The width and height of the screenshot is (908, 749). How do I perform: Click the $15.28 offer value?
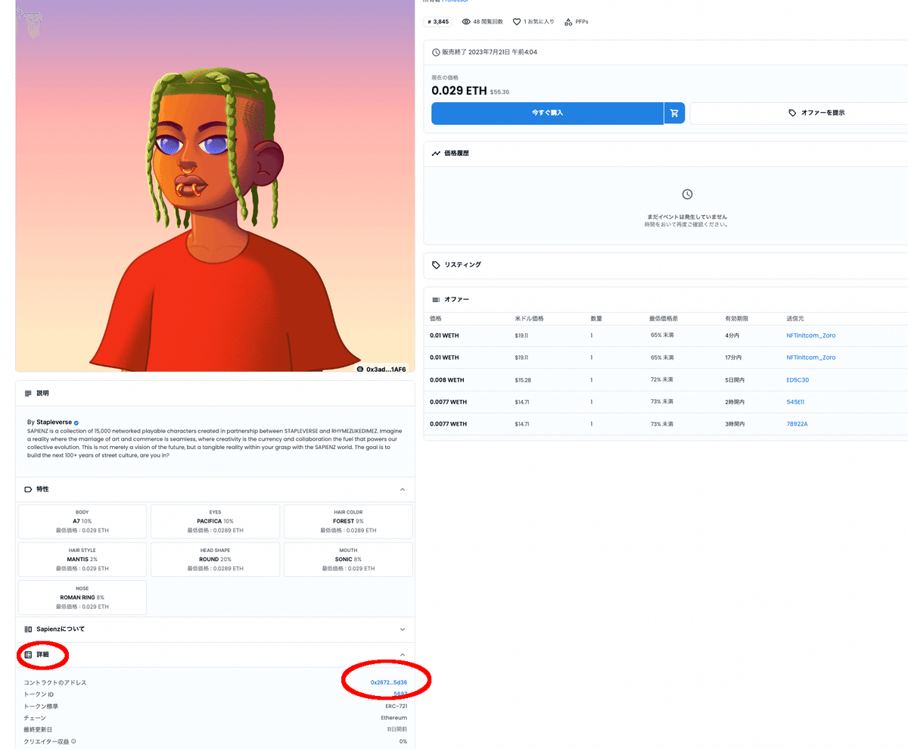(x=522, y=379)
